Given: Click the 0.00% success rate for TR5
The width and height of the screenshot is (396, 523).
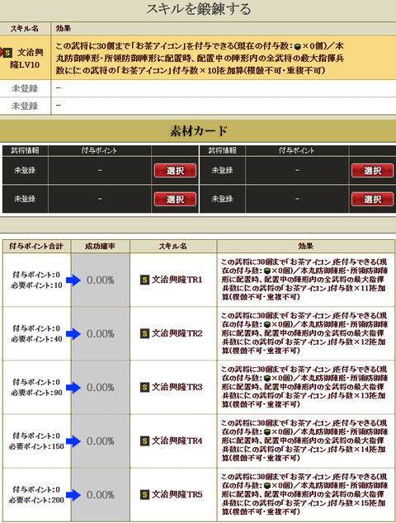Looking at the screenshot, I should click(x=101, y=495).
